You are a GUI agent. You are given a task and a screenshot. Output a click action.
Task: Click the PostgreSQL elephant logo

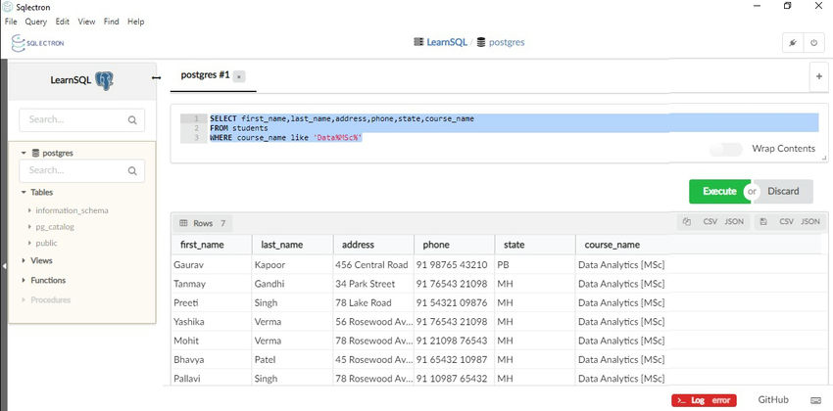(x=105, y=79)
